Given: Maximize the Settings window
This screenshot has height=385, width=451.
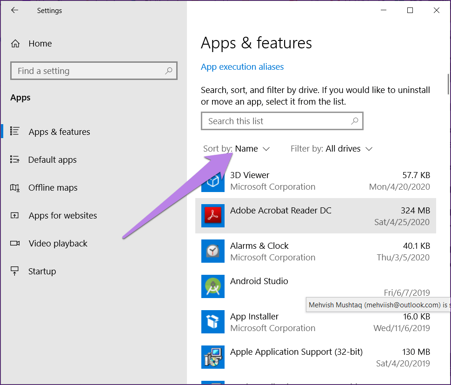Looking at the screenshot, I should pos(410,10).
